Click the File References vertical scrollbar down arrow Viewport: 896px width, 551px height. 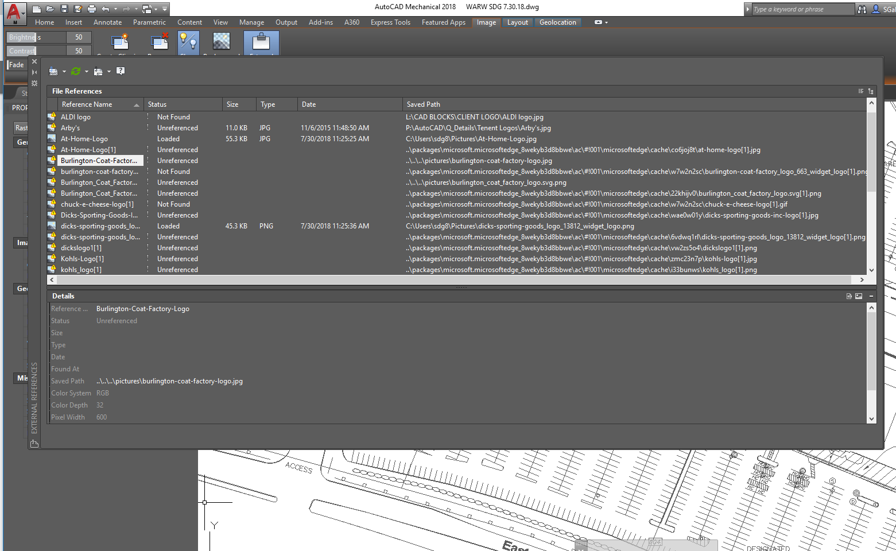pos(871,270)
